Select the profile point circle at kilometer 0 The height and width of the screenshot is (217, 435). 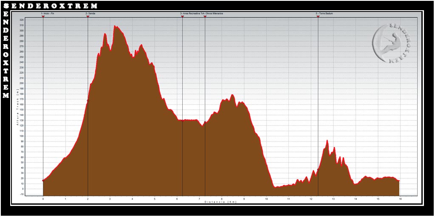(43, 180)
